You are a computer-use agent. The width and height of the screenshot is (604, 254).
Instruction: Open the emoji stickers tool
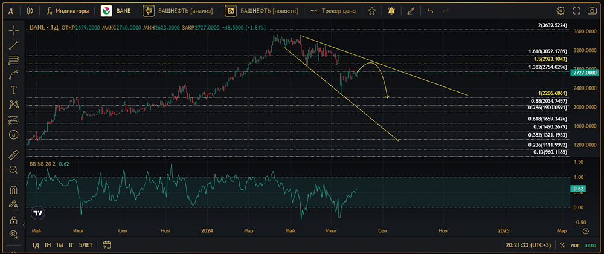(x=13, y=134)
